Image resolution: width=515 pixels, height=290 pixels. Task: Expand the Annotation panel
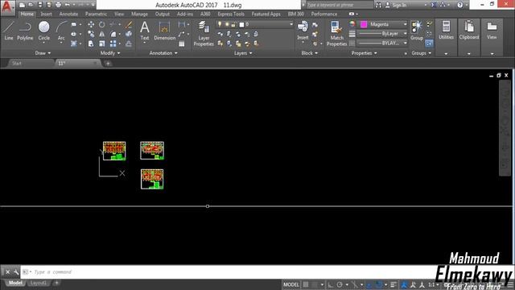[163, 53]
